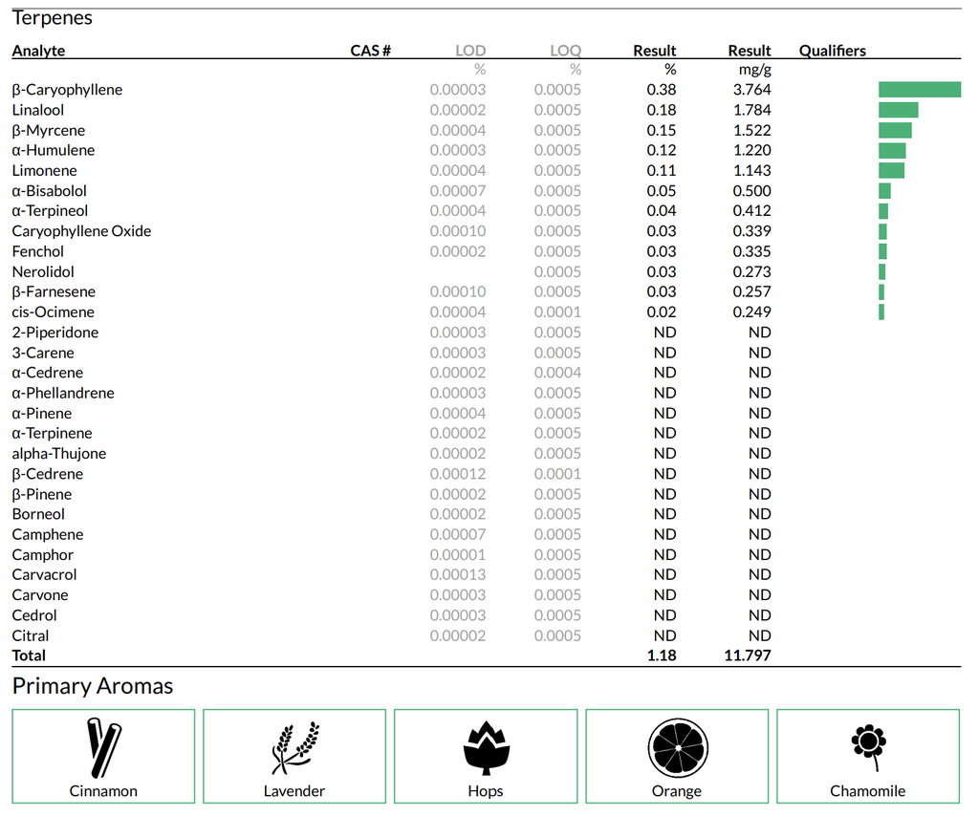The image size is (979, 816).
Task: Click the Lavender sprigs aroma icon
Action: click(294, 746)
